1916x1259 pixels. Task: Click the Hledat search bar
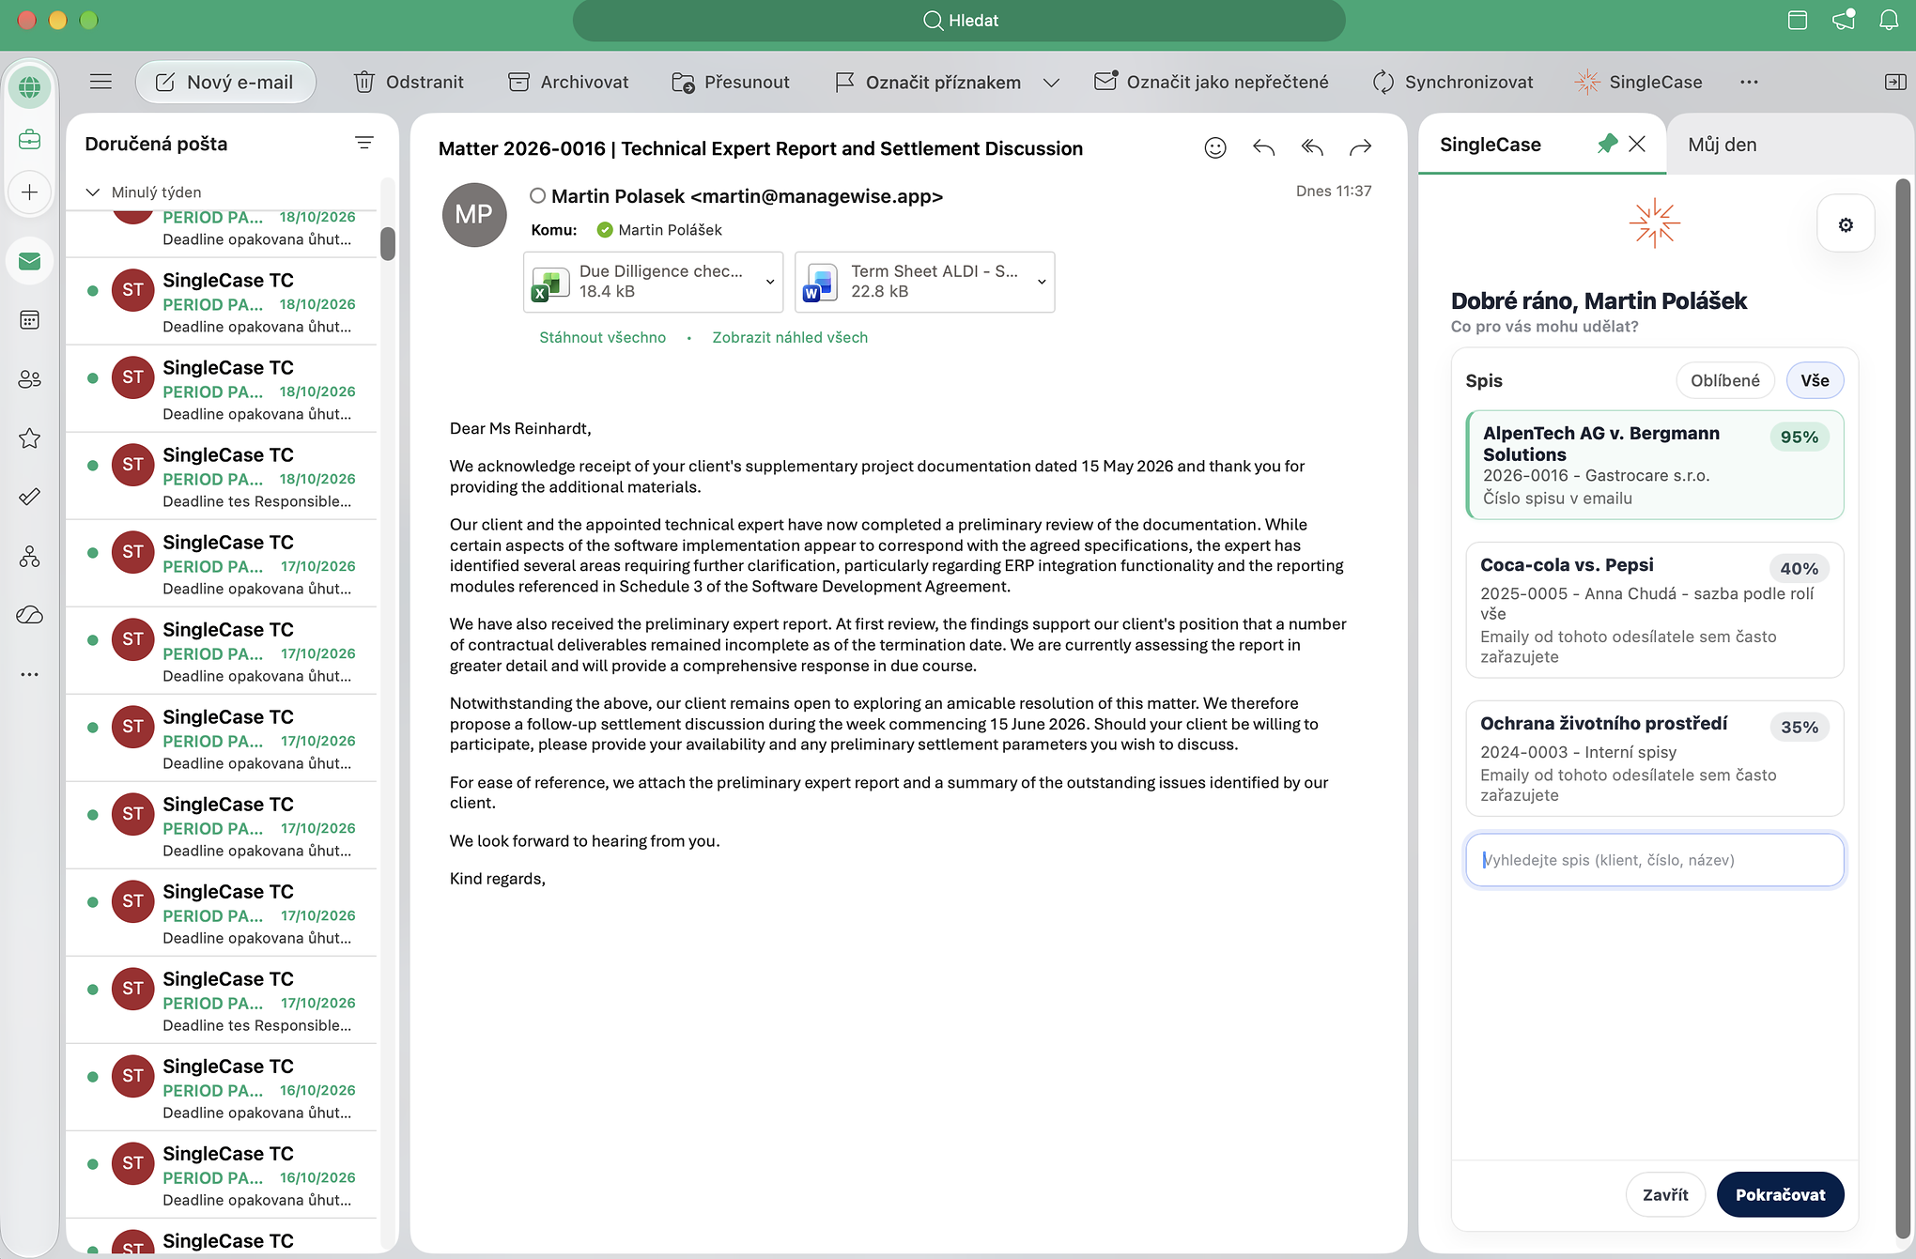[x=959, y=21]
